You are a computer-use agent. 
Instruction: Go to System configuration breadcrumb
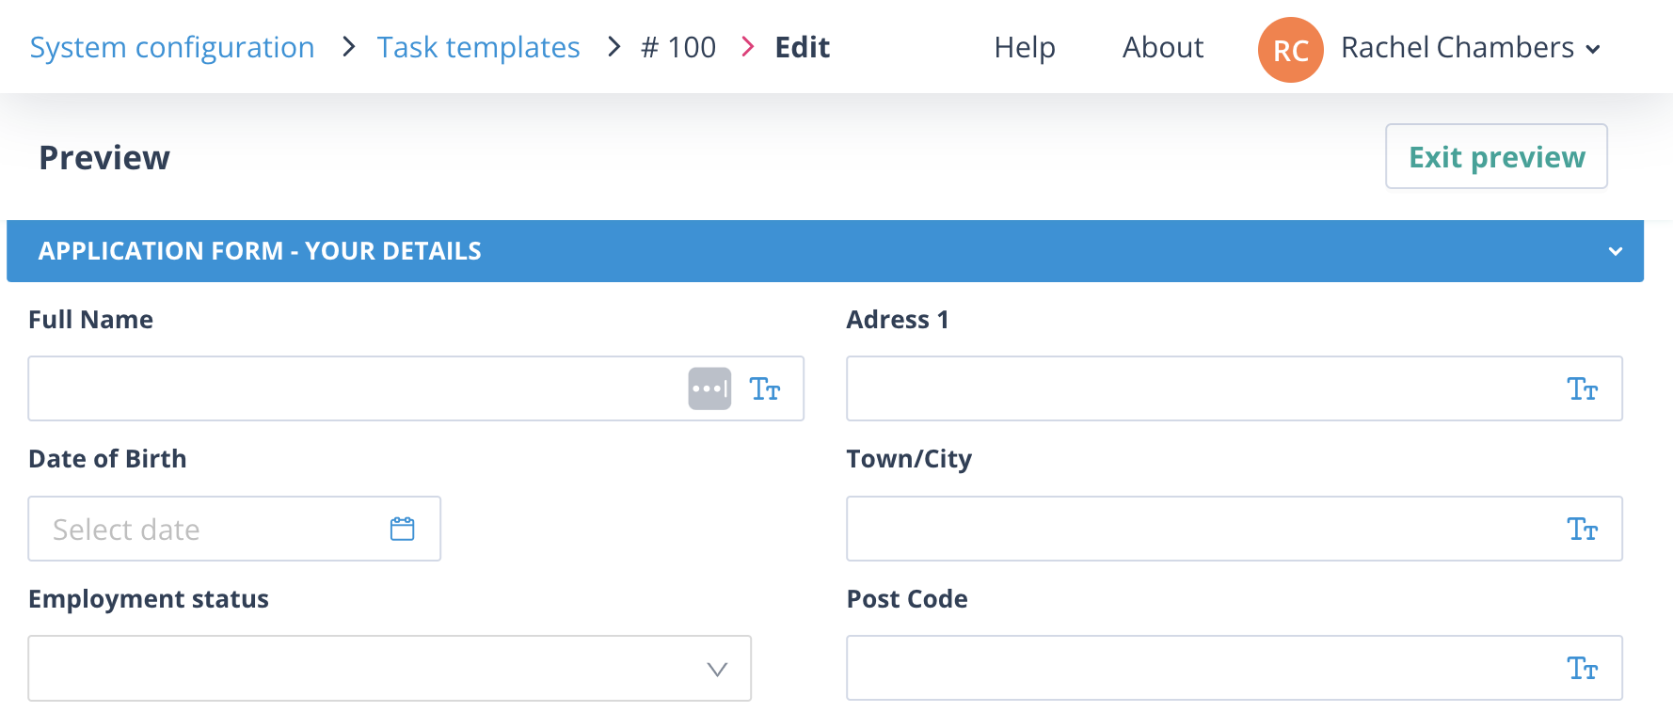click(x=172, y=47)
